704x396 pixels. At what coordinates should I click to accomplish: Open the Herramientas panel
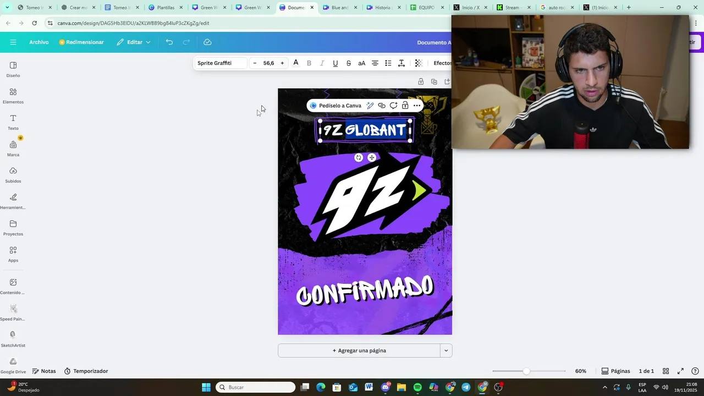click(13, 201)
